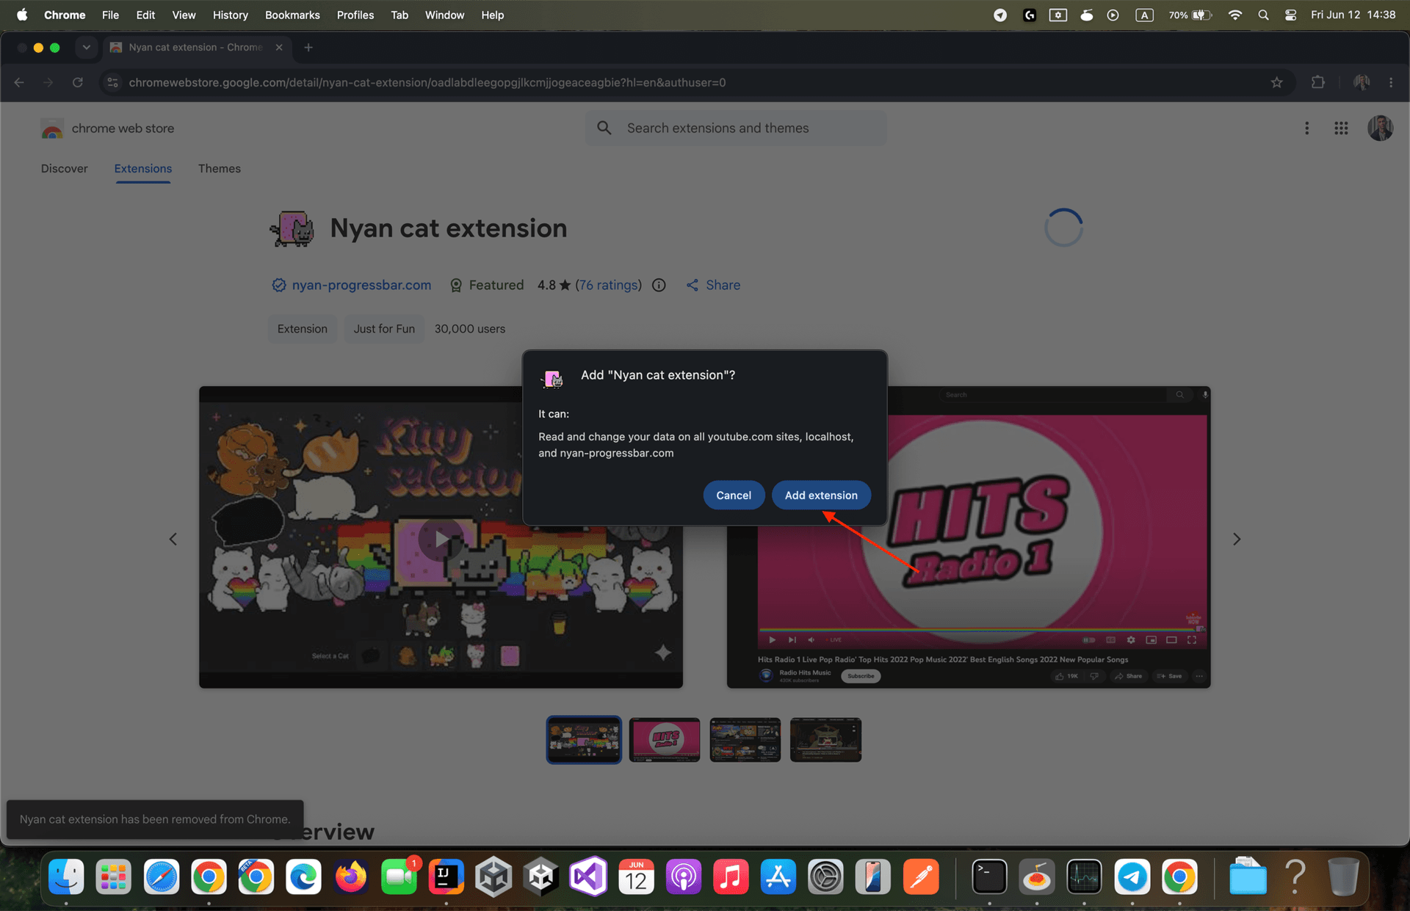Viewport: 1410px width, 911px height.
Task: Open the Bookmarks menu
Action: pyautogui.click(x=292, y=15)
